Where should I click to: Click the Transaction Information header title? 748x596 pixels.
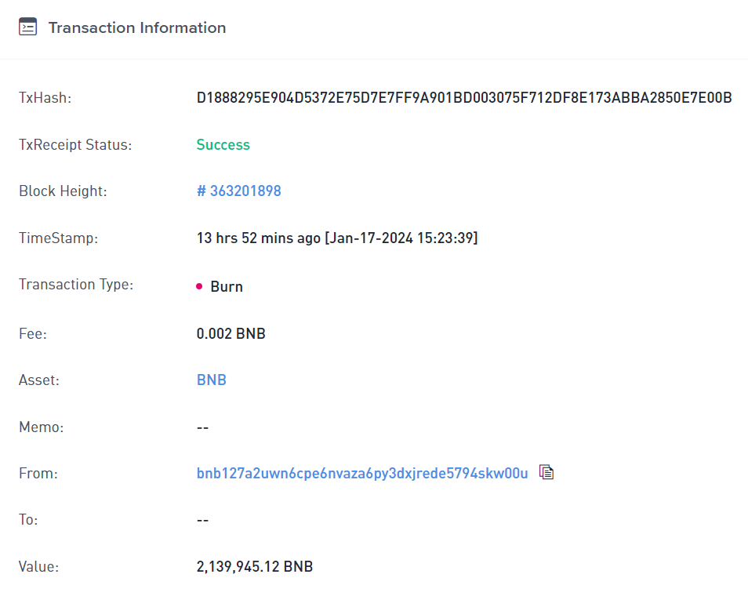pyautogui.click(x=137, y=27)
